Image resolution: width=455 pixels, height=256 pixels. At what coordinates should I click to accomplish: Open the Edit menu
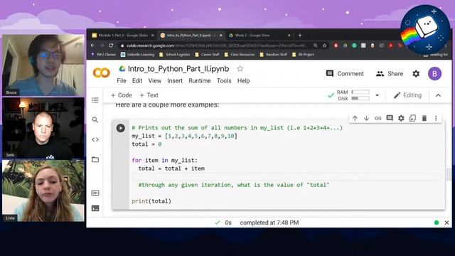(137, 80)
